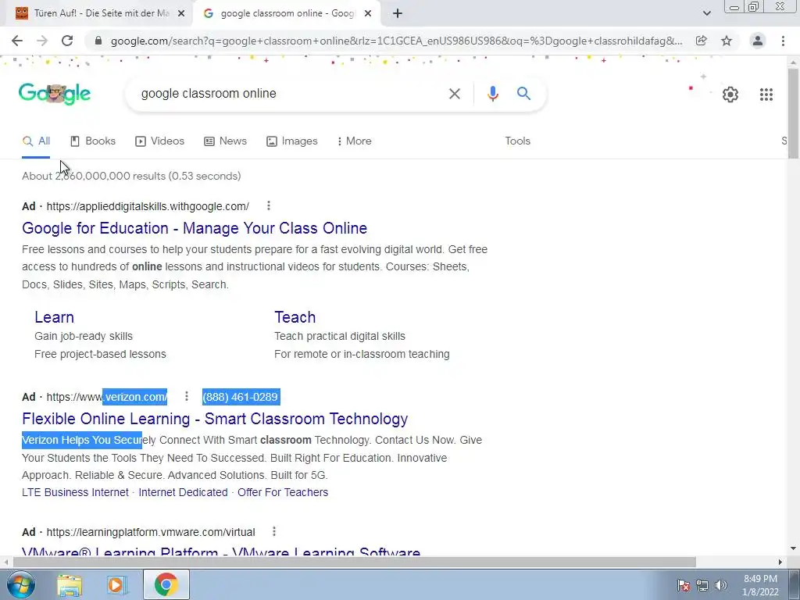Select the All results tab

click(x=36, y=141)
